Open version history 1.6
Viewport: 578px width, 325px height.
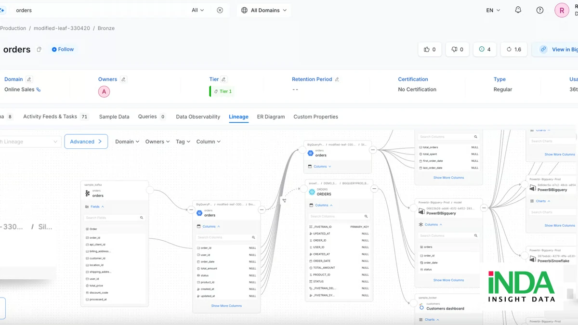click(514, 49)
